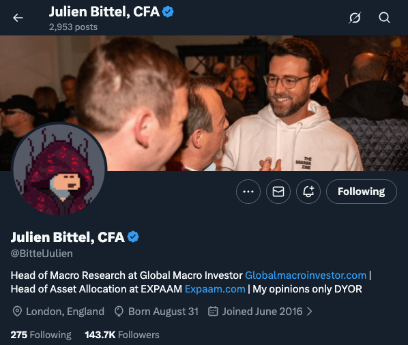Image resolution: width=408 pixels, height=345 pixels.
Task: Open the pixel-art profile picture
Action: [x=59, y=169]
